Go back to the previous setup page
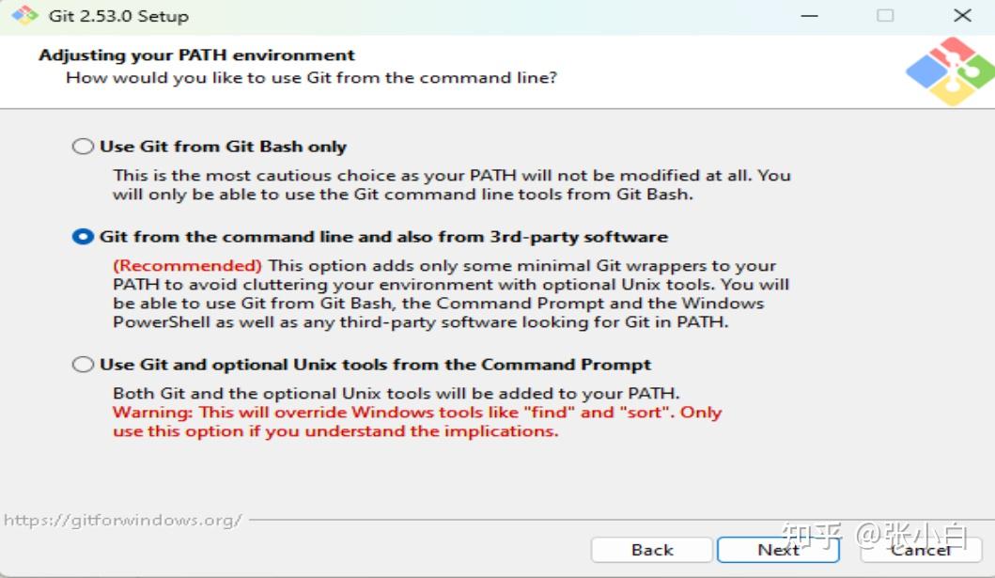 coord(651,550)
